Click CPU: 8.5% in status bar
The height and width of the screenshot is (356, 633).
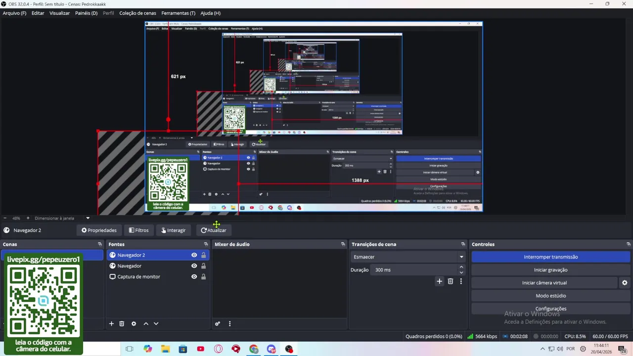point(575,337)
